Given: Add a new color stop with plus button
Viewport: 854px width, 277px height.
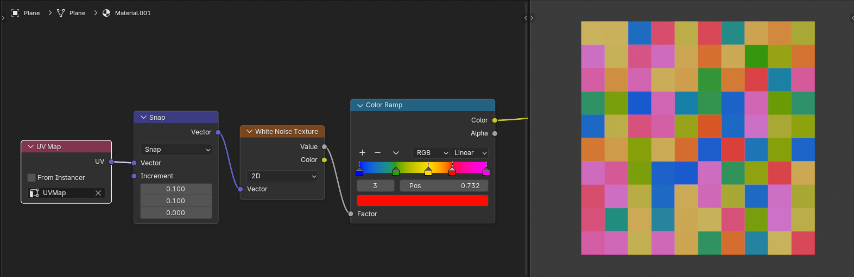Looking at the screenshot, I should tap(363, 153).
